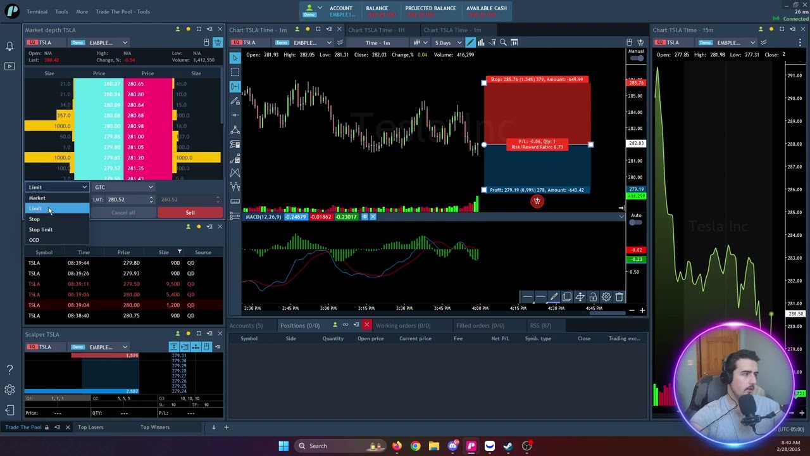Open Trade The Pool - Tools menu
Viewport: 810px width, 456px height.
[x=123, y=11]
